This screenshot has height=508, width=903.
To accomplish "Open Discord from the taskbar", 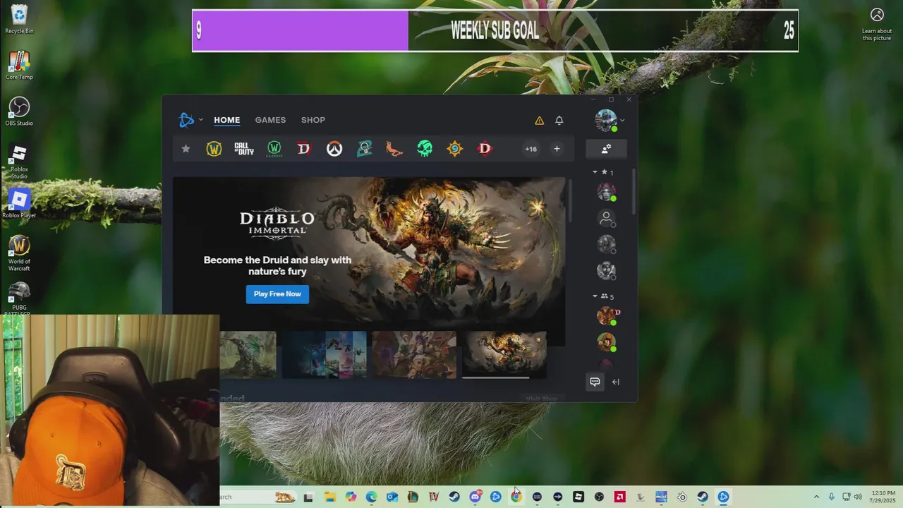I will pos(475,497).
